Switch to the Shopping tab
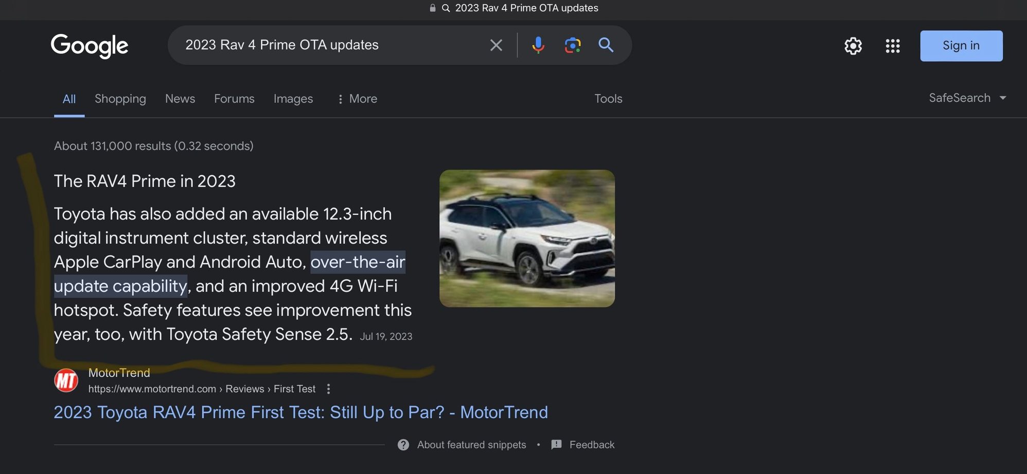Screen dimensions: 1027x474 [x=120, y=99]
